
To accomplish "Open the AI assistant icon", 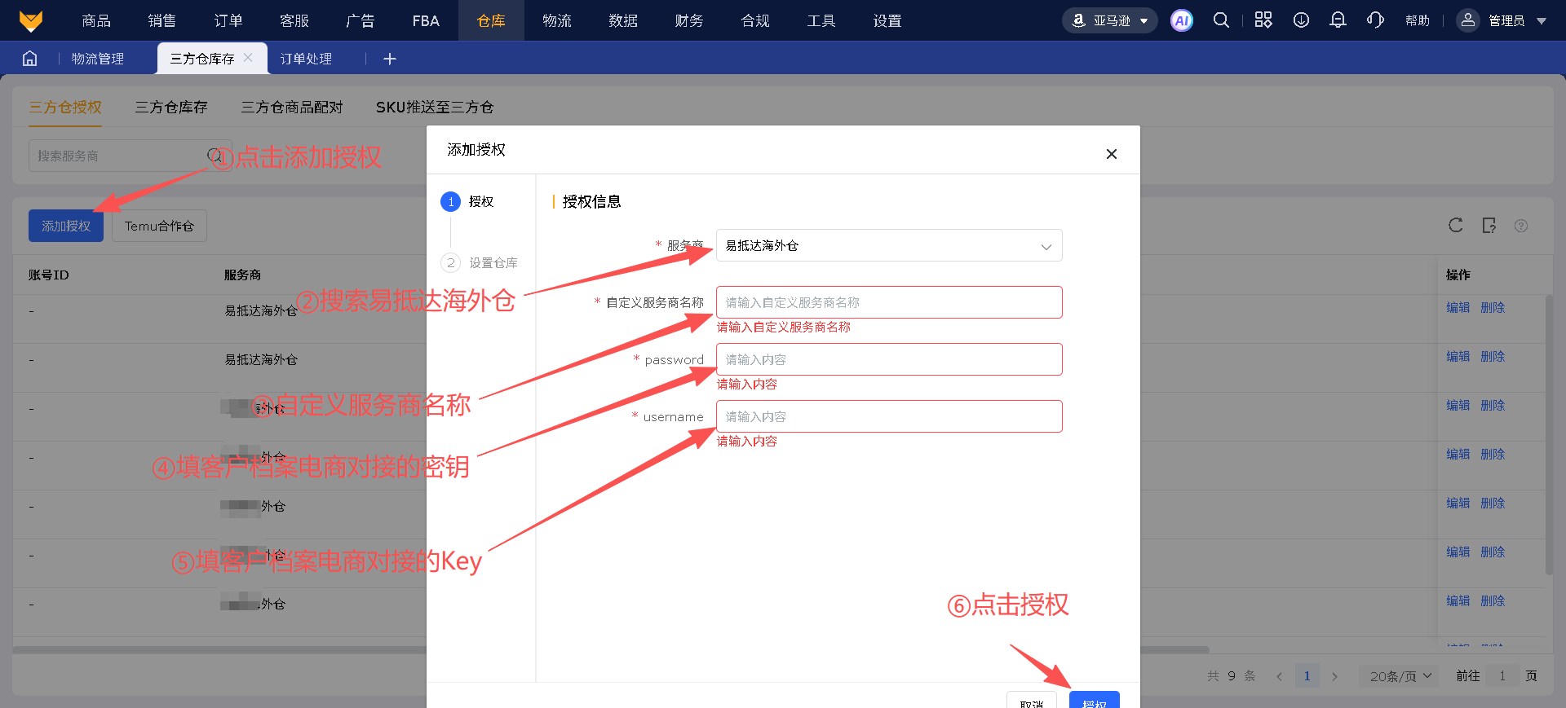I will [x=1181, y=20].
